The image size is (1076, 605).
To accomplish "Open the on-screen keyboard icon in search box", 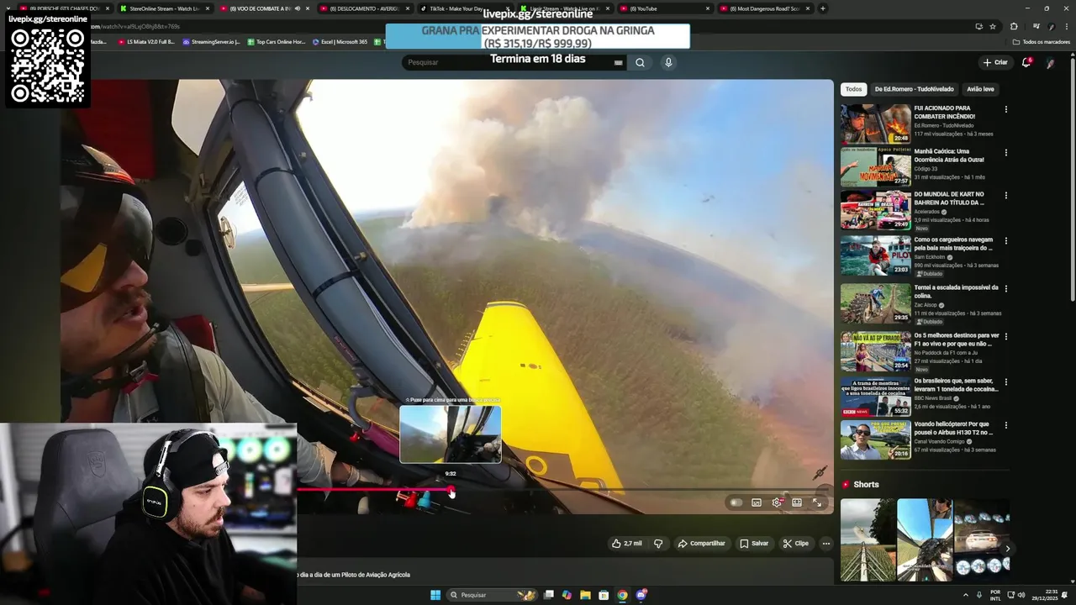I will point(618,62).
